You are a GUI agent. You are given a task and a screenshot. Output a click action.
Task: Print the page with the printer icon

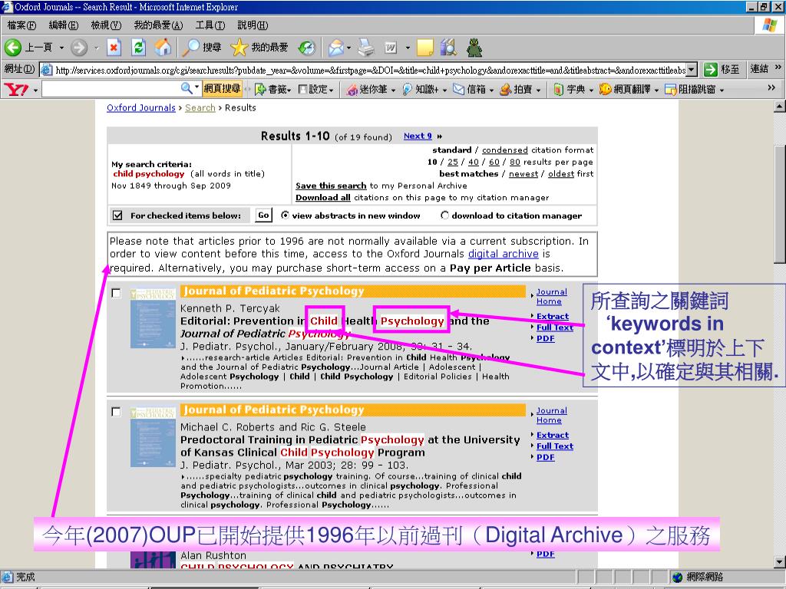coord(366,48)
